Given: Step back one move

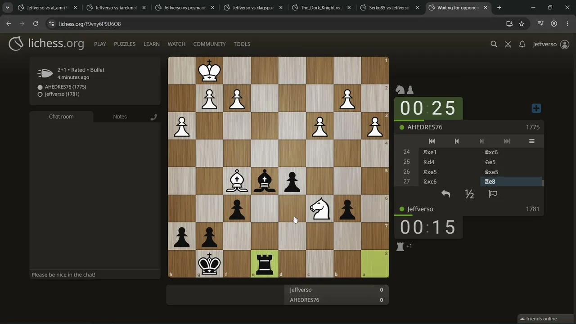Looking at the screenshot, I should (x=457, y=141).
